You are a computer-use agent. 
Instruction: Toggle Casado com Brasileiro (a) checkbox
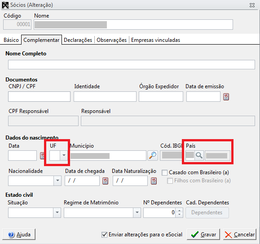tap(164, 172)
